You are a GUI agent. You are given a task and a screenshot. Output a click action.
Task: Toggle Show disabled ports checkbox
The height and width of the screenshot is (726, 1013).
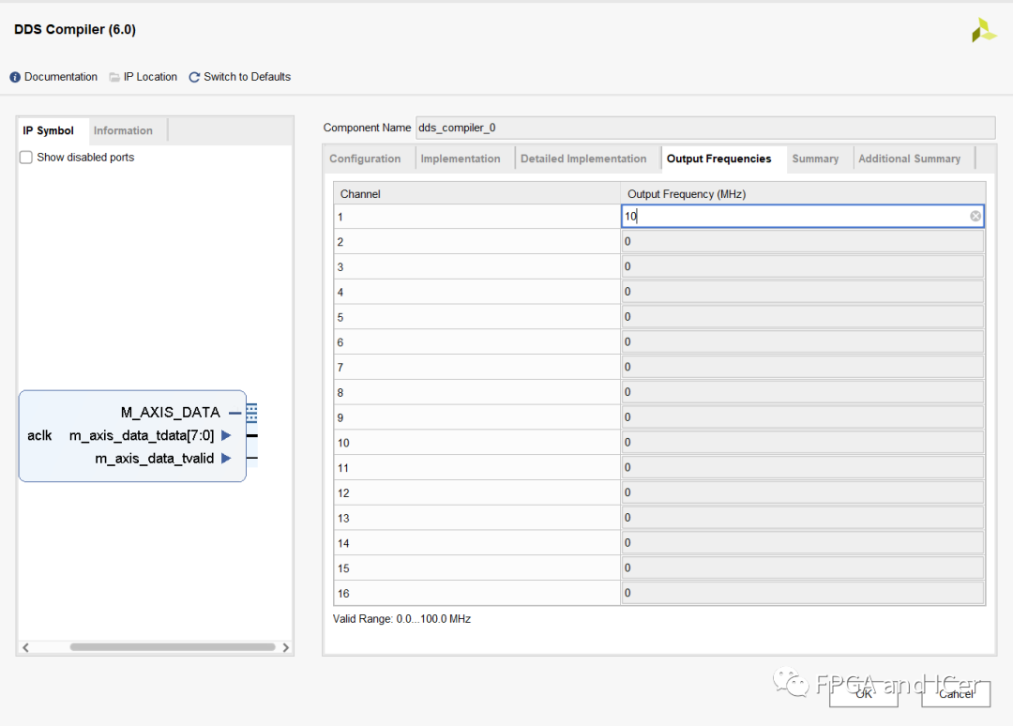pos(26,157)
